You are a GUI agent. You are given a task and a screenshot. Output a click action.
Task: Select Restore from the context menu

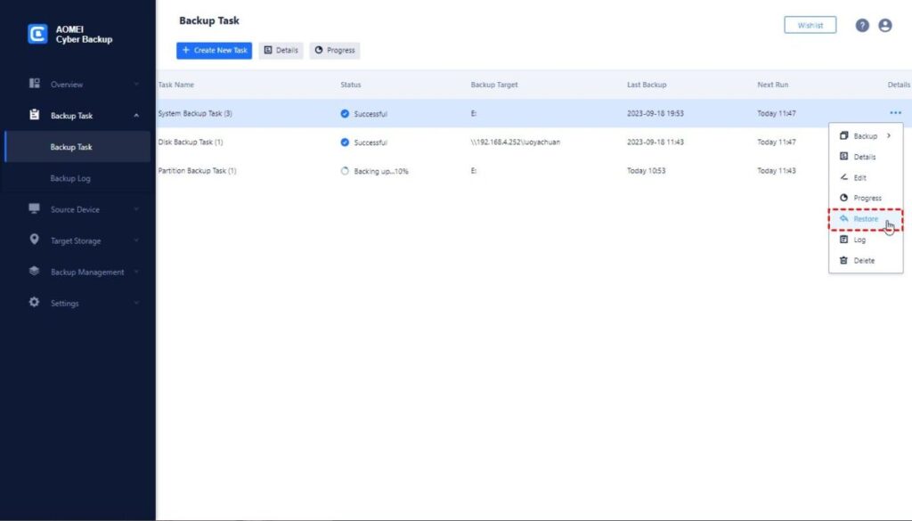pos(865,219)
